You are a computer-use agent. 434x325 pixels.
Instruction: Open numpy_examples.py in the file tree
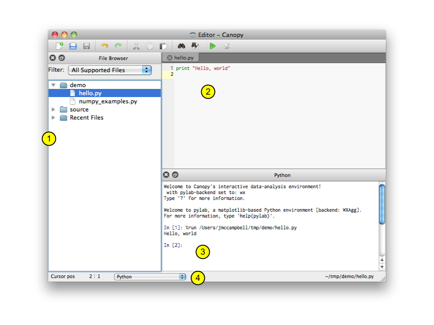pos(108,101)
